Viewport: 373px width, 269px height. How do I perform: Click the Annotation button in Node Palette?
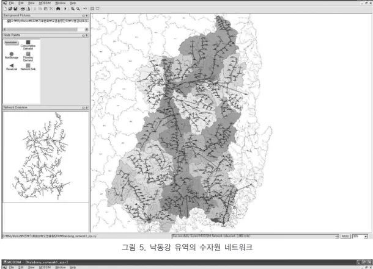pyautogui.click(x=11, y=43)
